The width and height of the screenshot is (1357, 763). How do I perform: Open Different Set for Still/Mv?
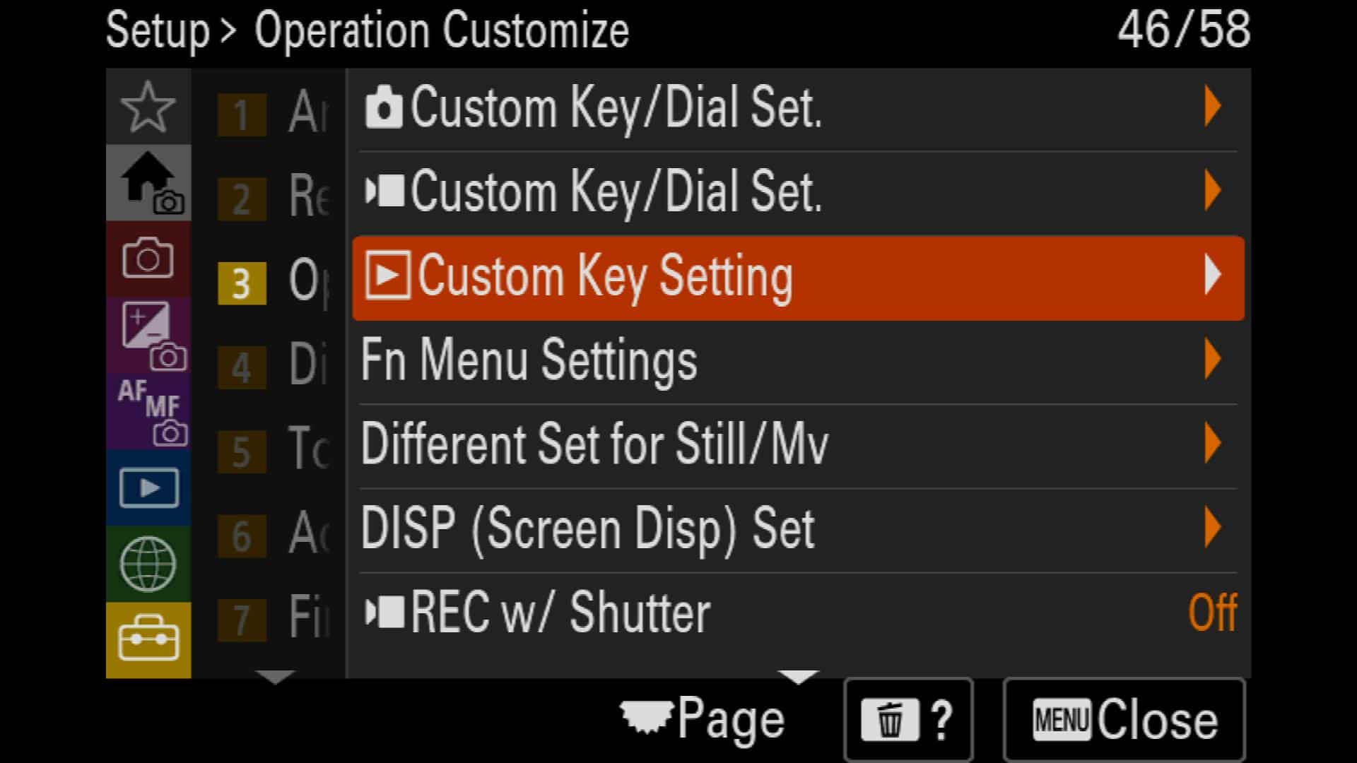799,444
